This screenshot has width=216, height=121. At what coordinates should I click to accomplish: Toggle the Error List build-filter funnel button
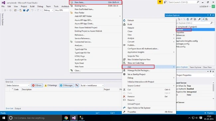pos(77,86)
